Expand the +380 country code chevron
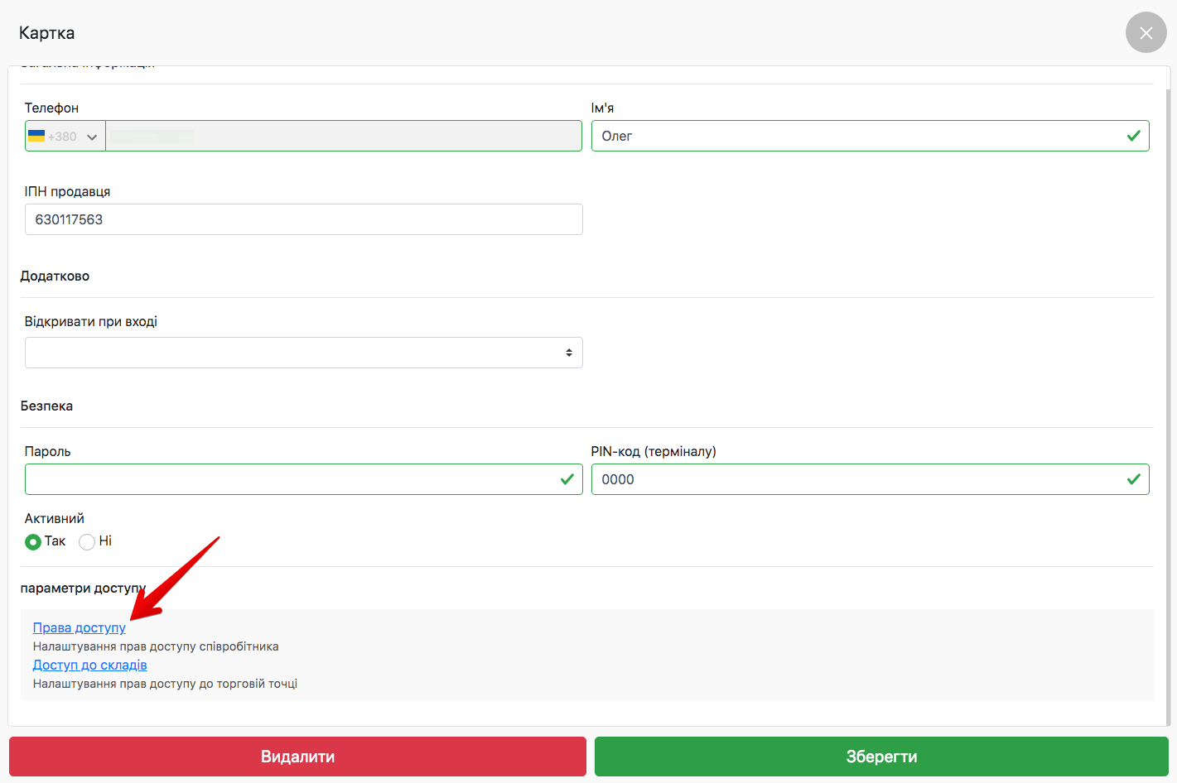The height and width of the screenshot is (783, 1177). (x=92, y=137)
